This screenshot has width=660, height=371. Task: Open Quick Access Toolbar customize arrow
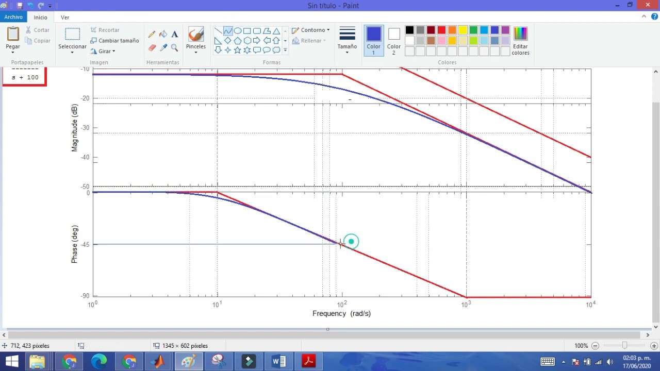[x=51, y=6]
